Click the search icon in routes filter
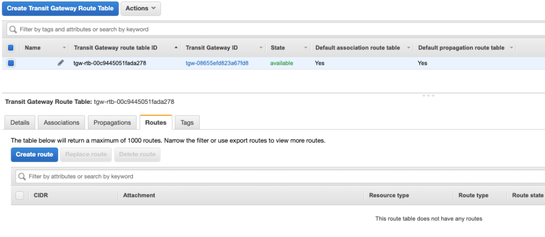The image size is (545, 237). point(22,176)
